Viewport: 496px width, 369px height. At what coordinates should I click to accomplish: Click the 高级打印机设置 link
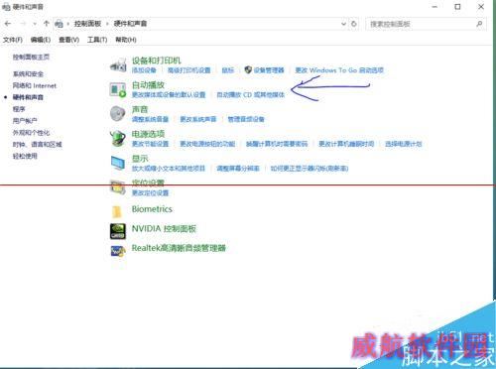tap(188, 70)
